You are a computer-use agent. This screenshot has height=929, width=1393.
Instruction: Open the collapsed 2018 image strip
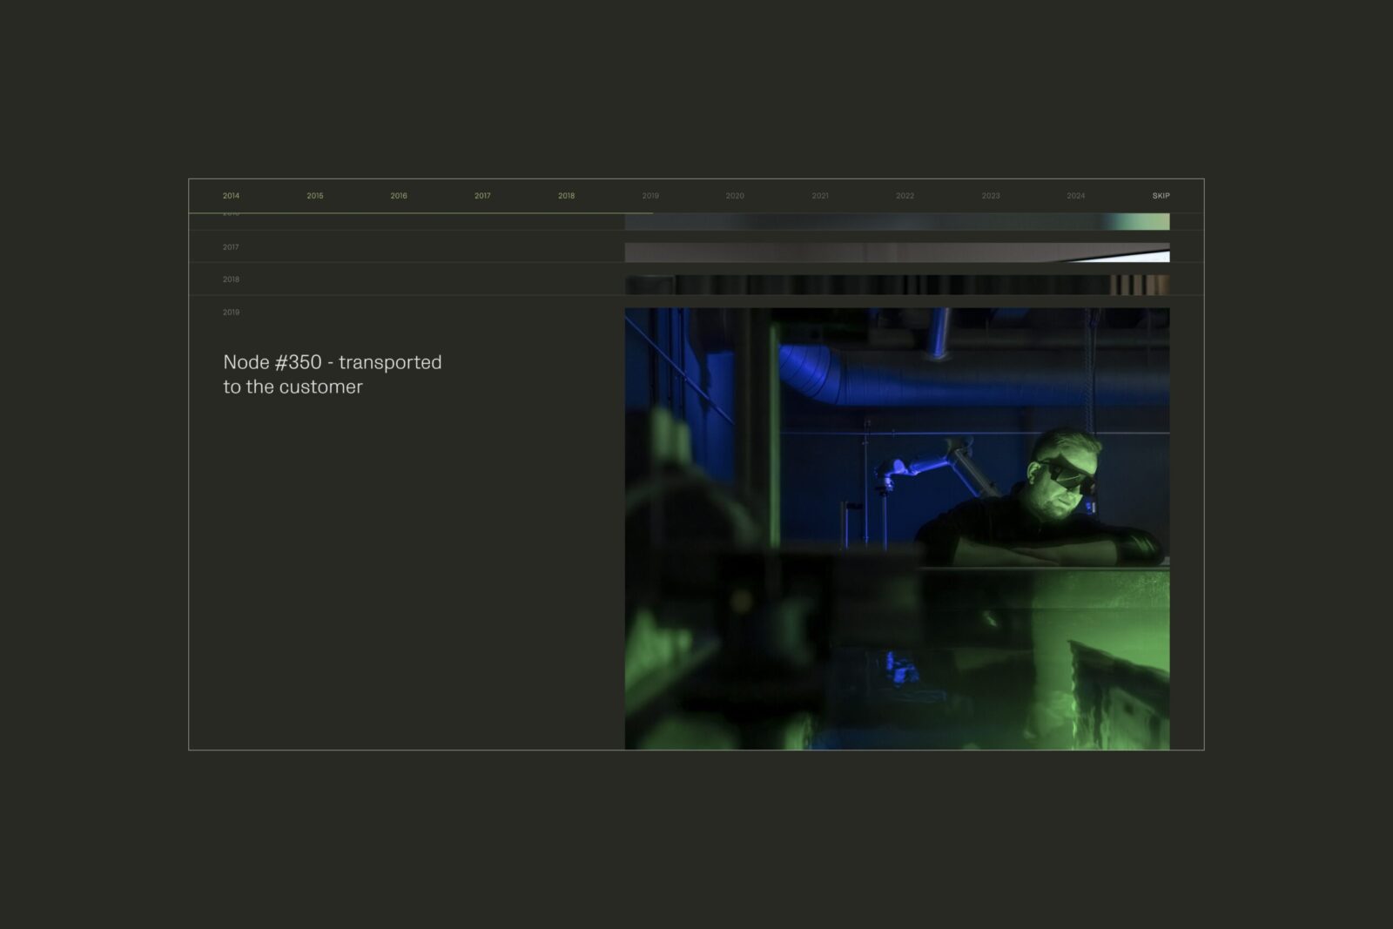point(897,285)
